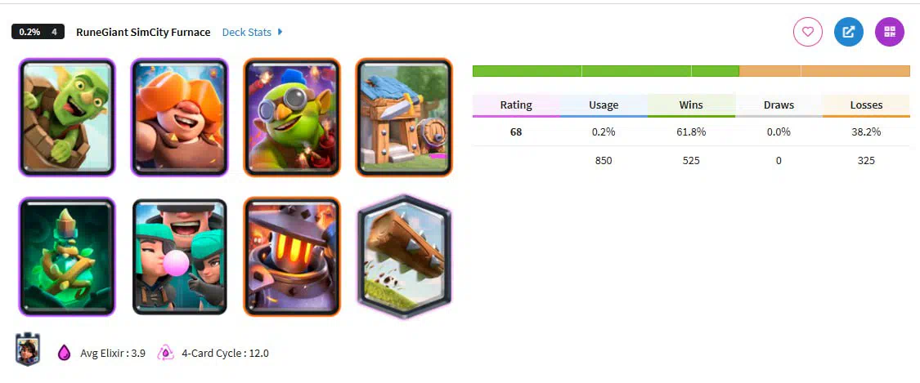This screenshot has width=920, height=383.
Task: Select the Rune Giant card
Action: tap(180, 117)
